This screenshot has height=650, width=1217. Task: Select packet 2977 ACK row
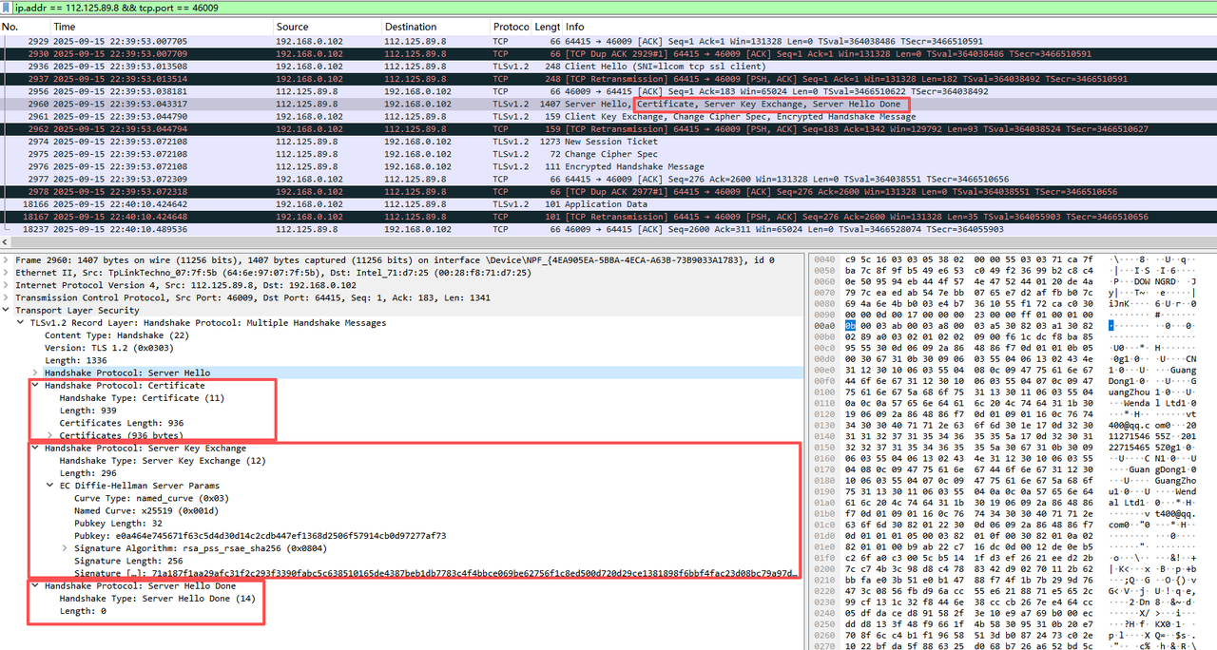tap(608, 179)
